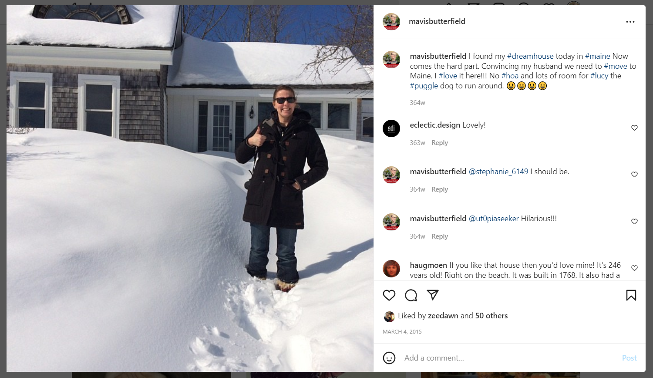Like the comment mentioning @stephanie_6149
Image resolution: width=653 pixels, height=378 pixels.
(634, 174)
